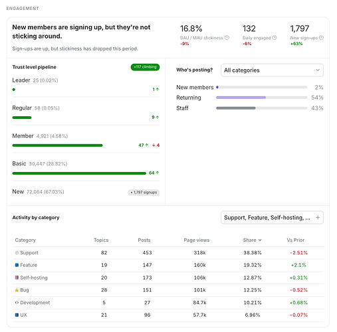The image size is (337, 332).
Task: Click info icon beside Daily engaged
Action: tap(275, 38)
